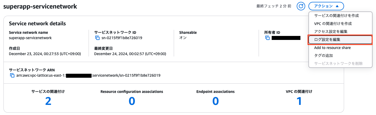Open the VPC の関連付け count link
Screen dimensions: 376x115
pyautogui.click(x=299, y=101)
